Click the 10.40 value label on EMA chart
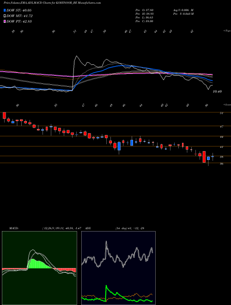 217,91
